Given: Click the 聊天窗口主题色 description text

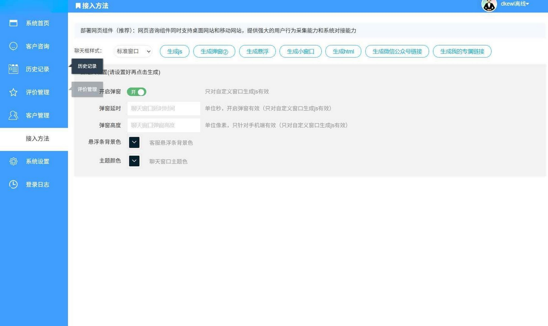Looking at the screenshot, I should [x=168, y=161].
